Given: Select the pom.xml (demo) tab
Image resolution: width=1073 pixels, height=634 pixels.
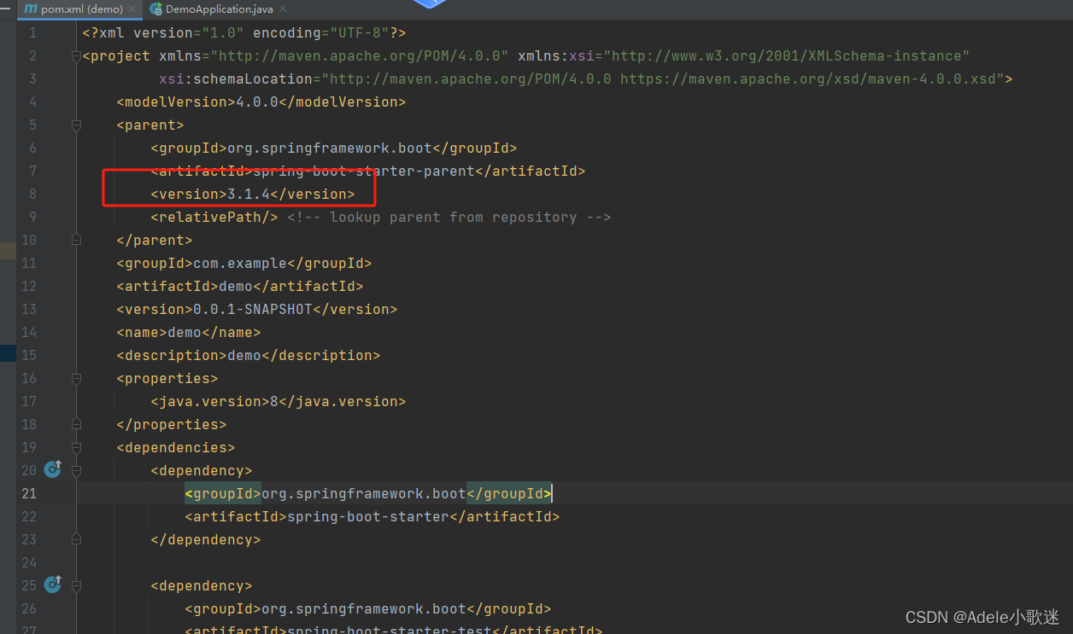Looking at the screenshot, I should 82,9.
